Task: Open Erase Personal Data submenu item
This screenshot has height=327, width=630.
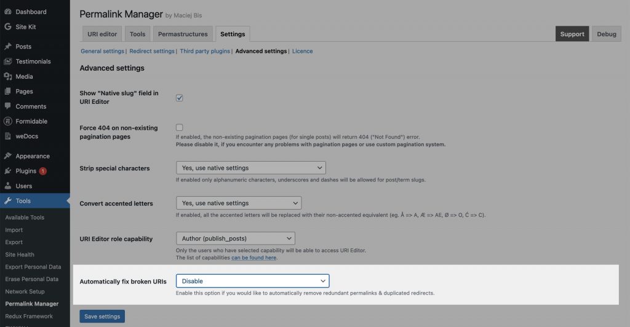Action: click(x=31, y=279)
